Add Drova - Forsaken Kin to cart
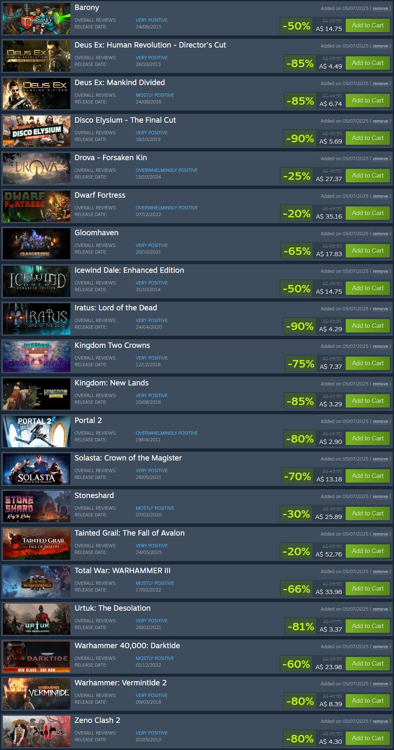Image resolution: width=394 pixels, height=750 pixels. pyautogui.click(x=368, y=176)
